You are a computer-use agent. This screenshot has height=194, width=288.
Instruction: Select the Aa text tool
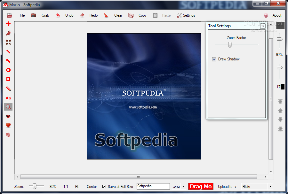(x=8, y=98)
